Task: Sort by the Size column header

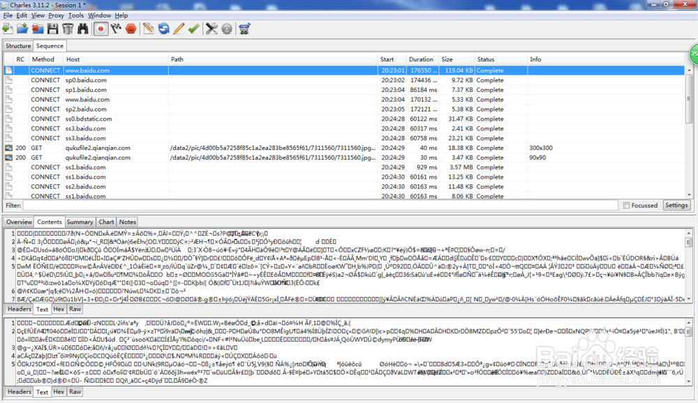Action: click(456, 59)
